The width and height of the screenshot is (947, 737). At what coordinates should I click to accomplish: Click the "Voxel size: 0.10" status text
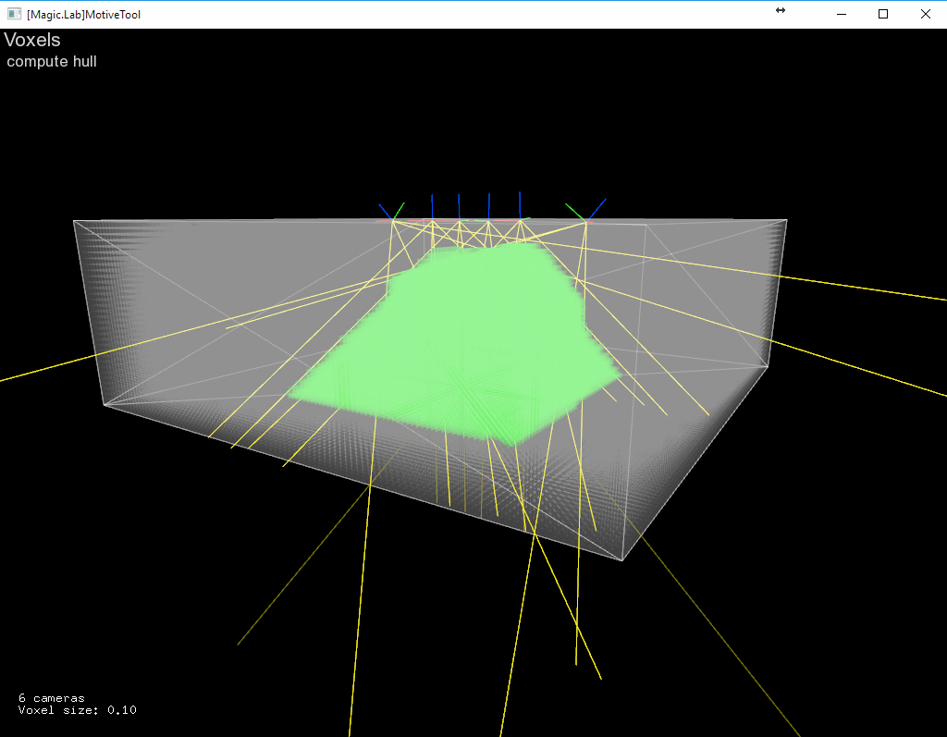pyautogui.click(x=78, y=710)
